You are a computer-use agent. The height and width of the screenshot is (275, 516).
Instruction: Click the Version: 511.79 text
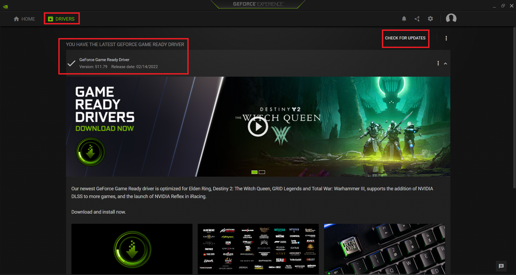click(x=93, y=67)
